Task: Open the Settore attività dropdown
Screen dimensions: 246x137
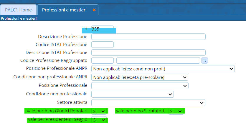Action: tap(148, 103)
